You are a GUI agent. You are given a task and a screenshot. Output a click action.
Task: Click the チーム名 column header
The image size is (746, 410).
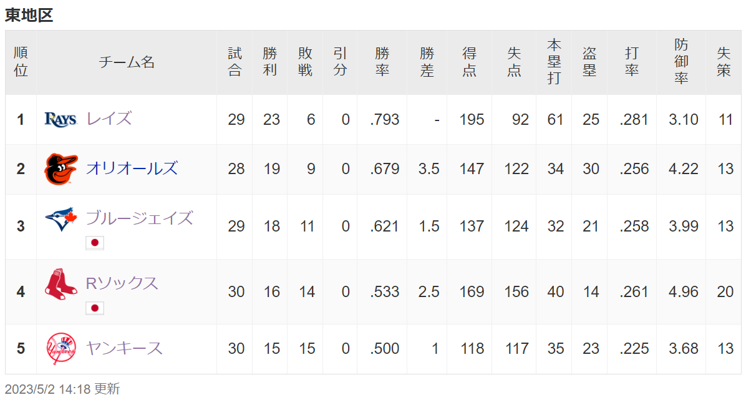click(x=127, y=62)
